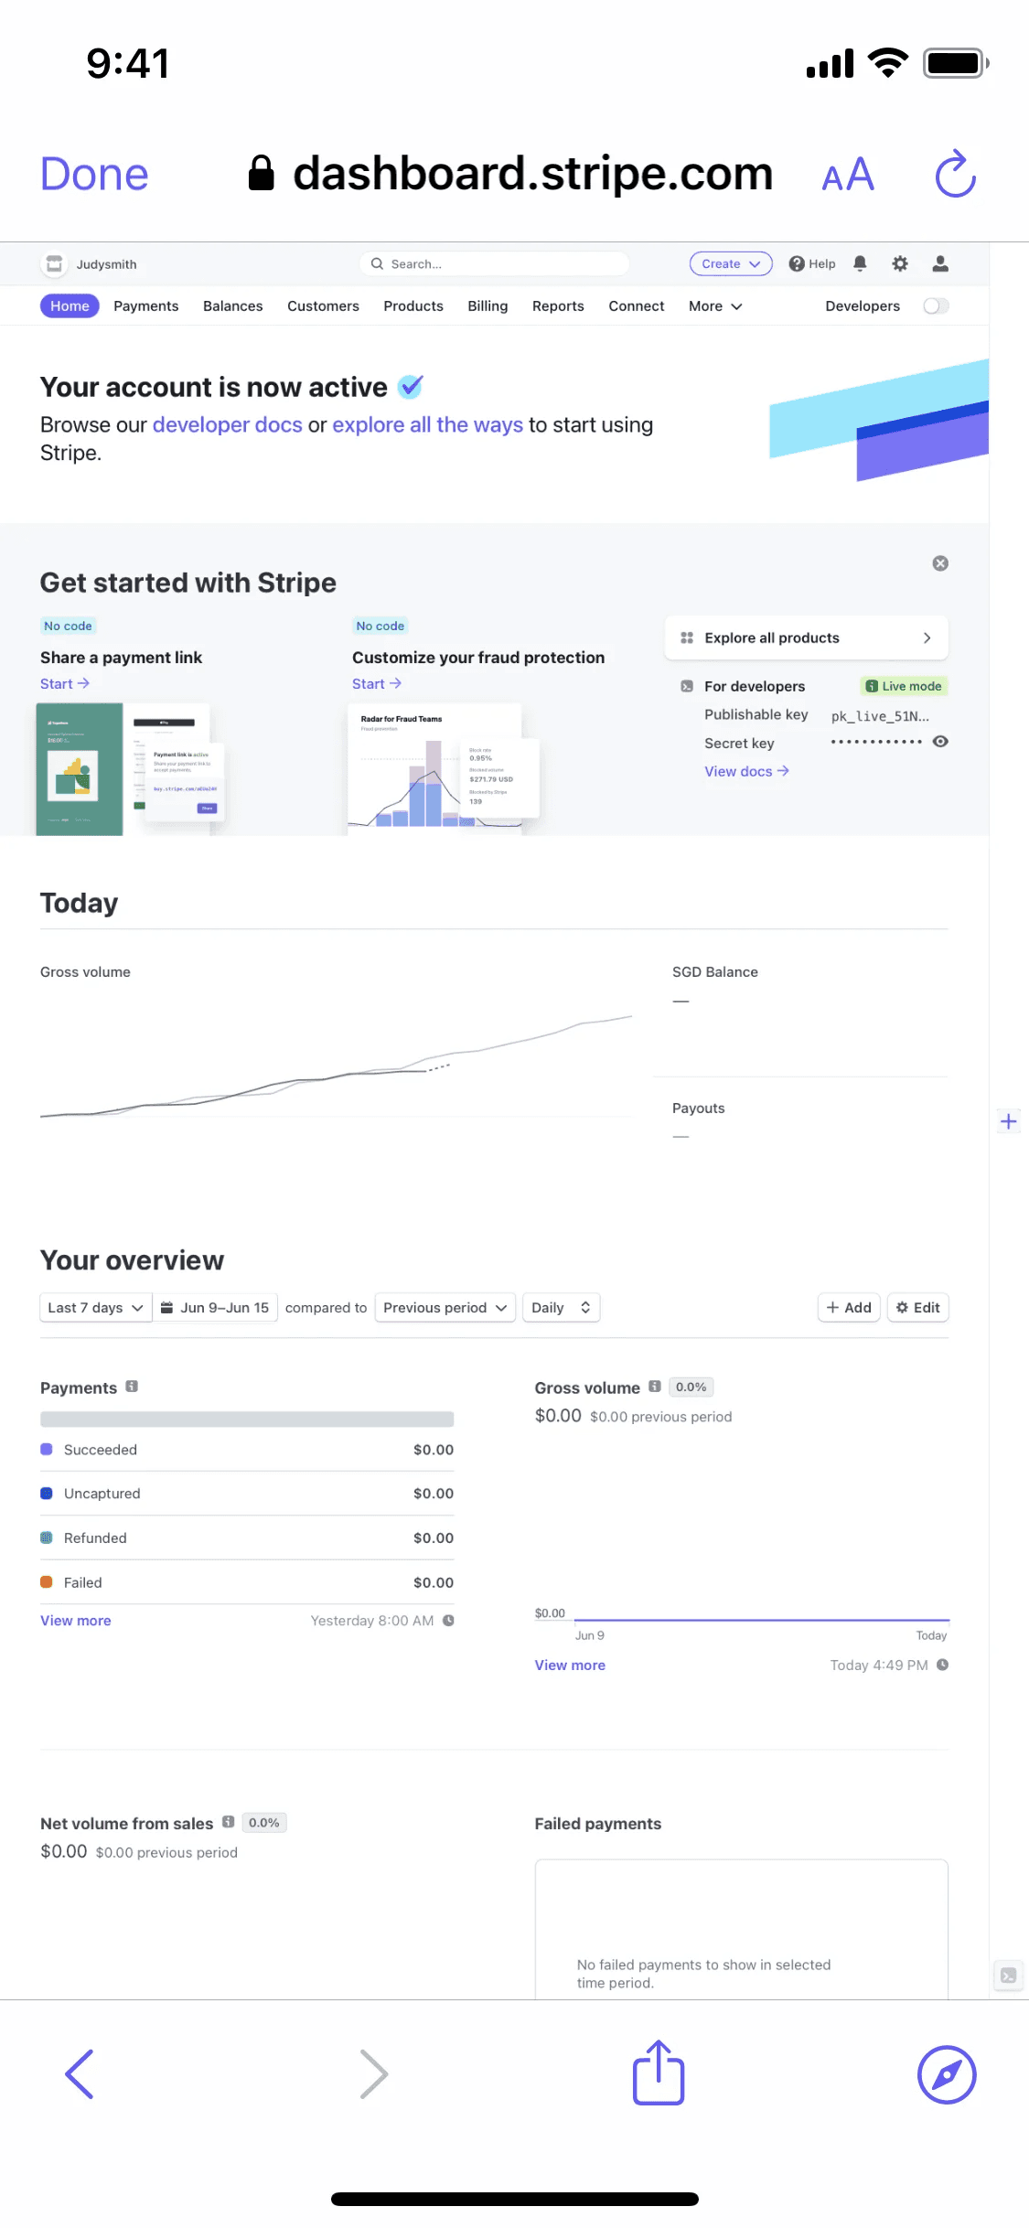
Task: Click the blue plus icon on right edge
Action: tap(1009, 1121)
